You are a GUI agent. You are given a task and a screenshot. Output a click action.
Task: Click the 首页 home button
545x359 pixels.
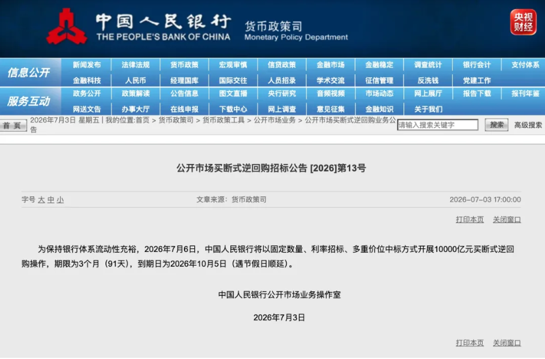[x=13, y=125]
